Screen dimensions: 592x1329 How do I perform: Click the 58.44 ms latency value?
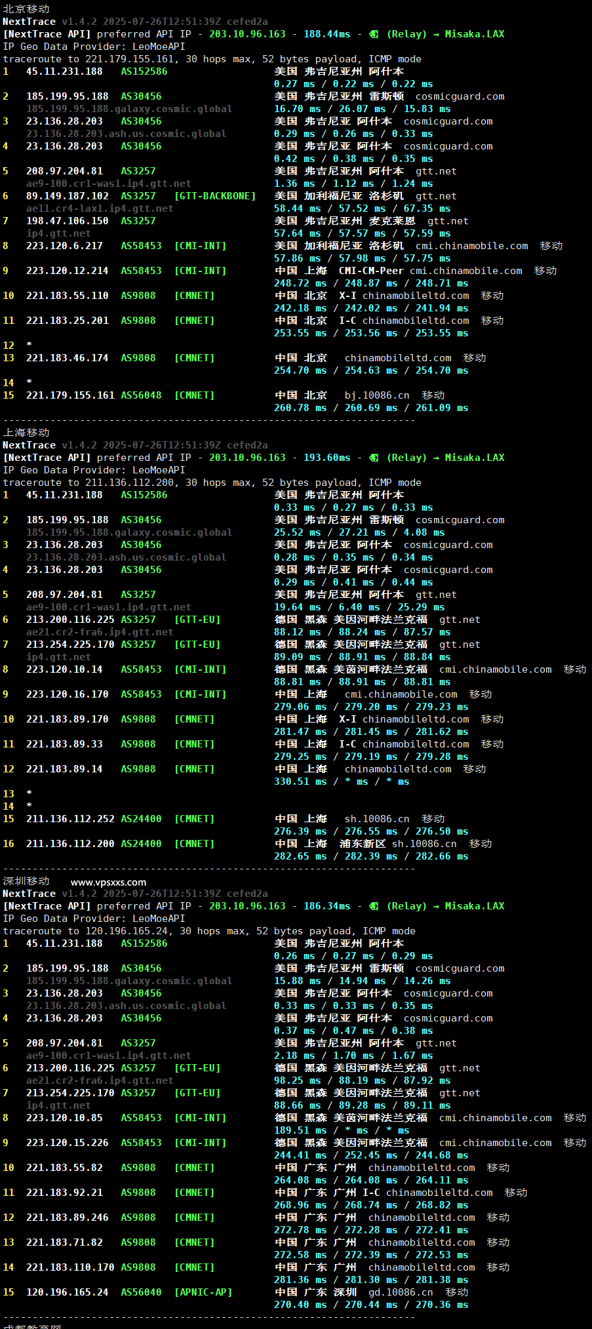pyautogui.click(x=298, y=208)
